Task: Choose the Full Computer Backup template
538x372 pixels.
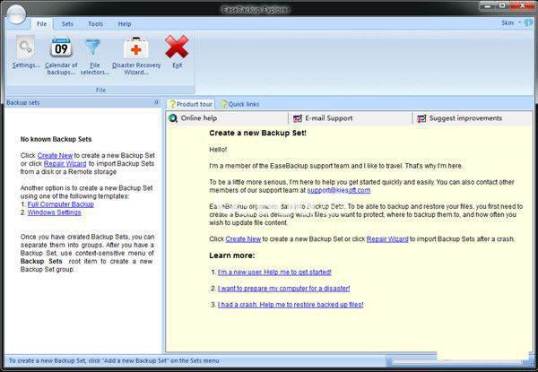Action: 60,204
